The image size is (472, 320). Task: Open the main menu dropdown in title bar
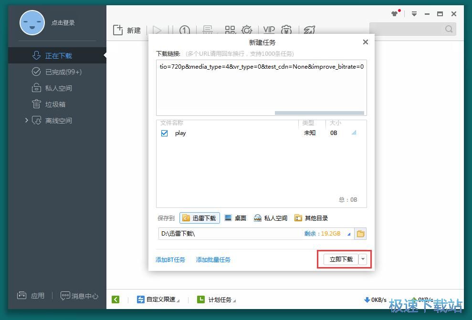(x=414, y=14)
